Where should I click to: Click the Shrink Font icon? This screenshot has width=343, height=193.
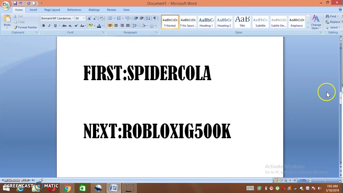[95, 18]
